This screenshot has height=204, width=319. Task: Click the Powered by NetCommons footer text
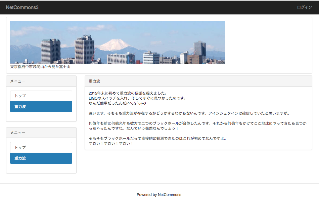[x=159, y=195]
